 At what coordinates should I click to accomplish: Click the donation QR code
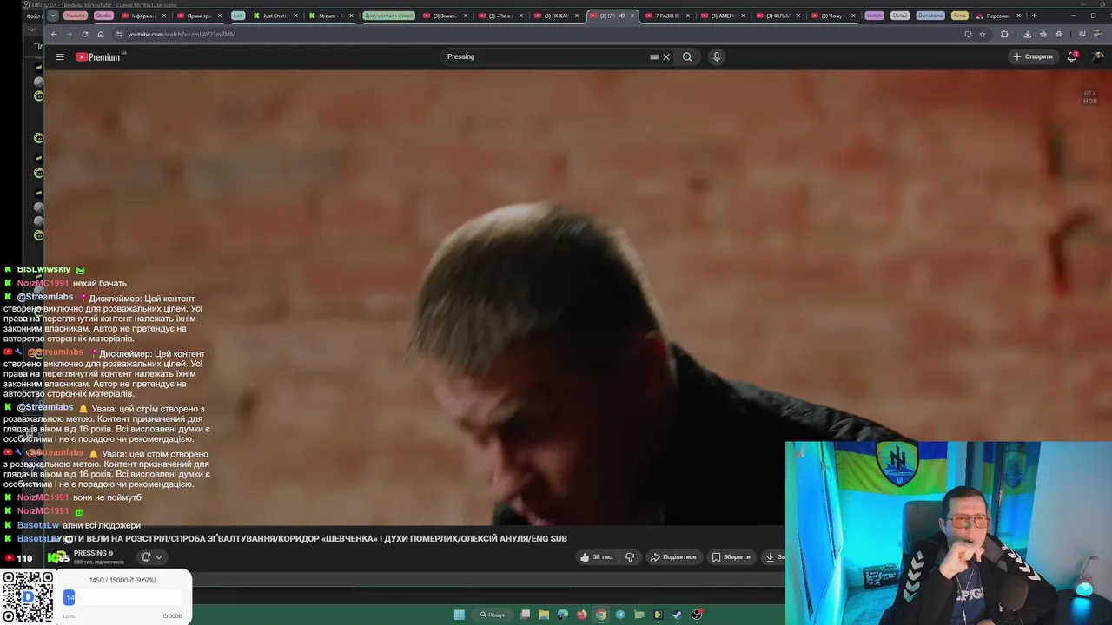click(28, 596)
